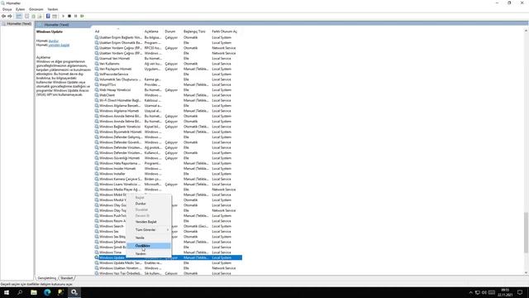This screenshot has height=298, width=529.
Task: Click the gear icon of Veri Kullanımı service
Action: click(x=97, y=64)
